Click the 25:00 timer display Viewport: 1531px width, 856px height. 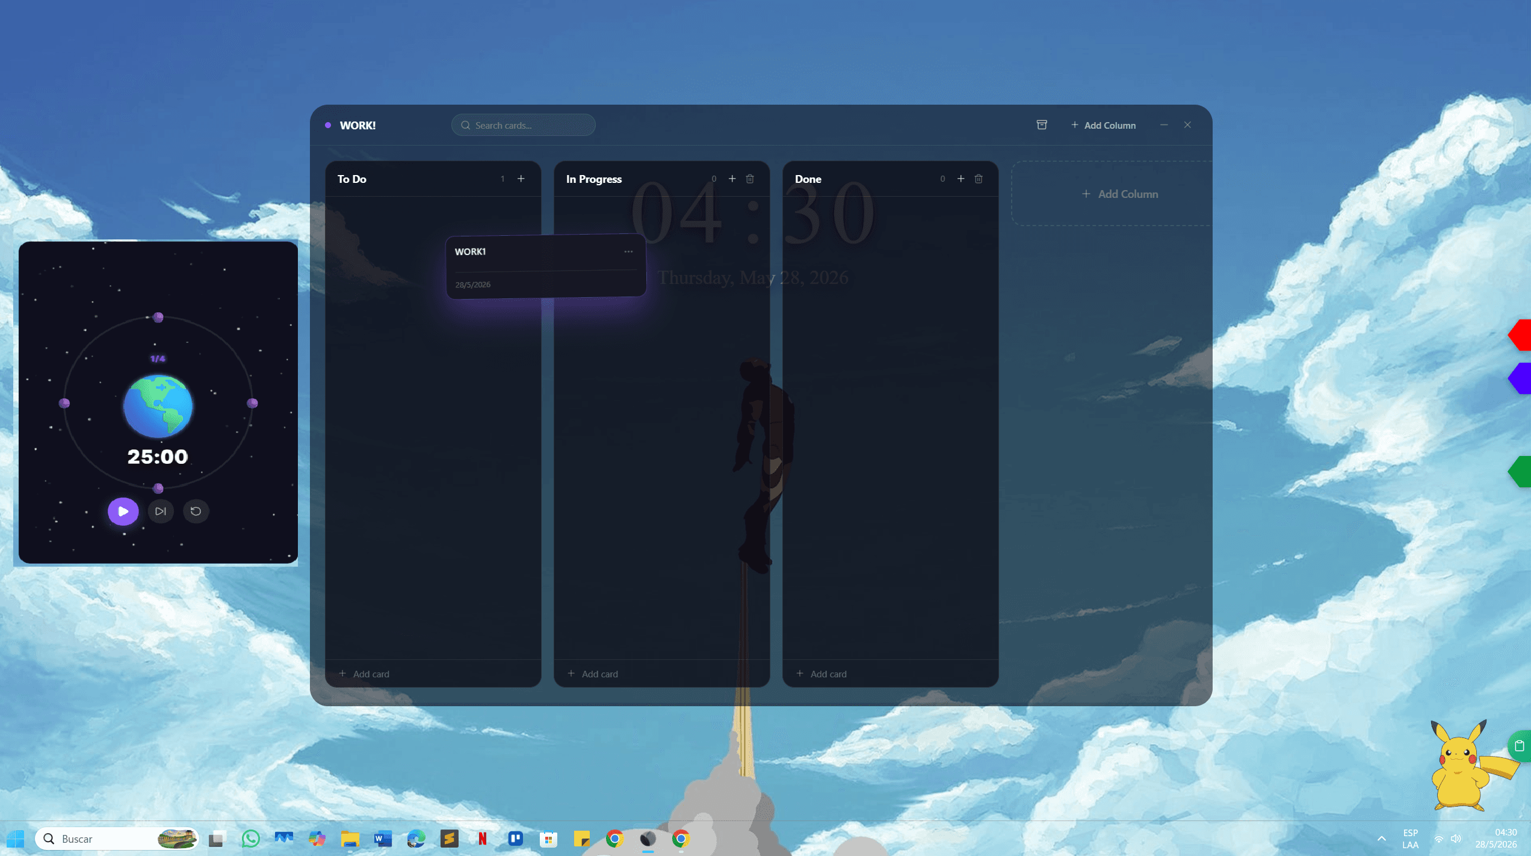pyautogui.click(x=158, y=457)
